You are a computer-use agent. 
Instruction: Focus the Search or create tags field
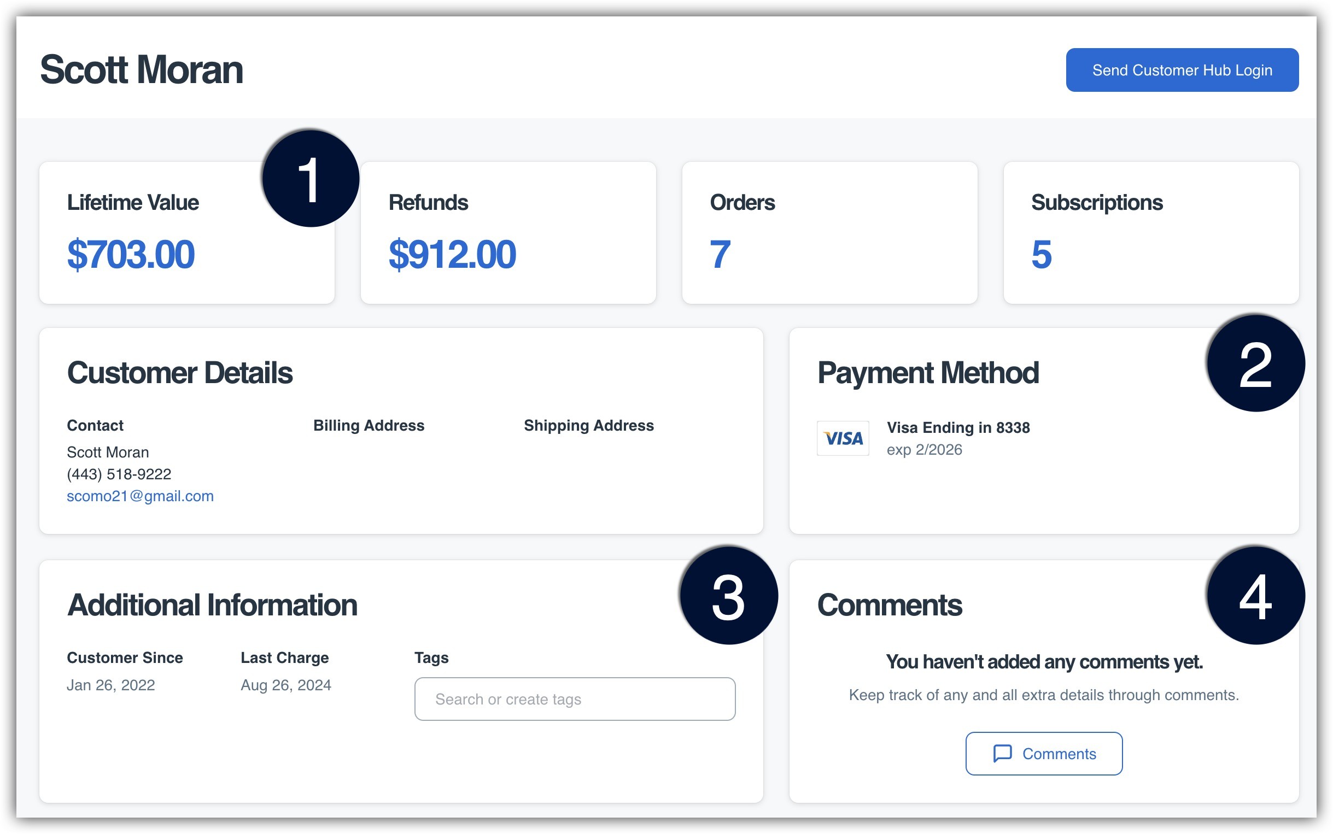tap(574, 699)
